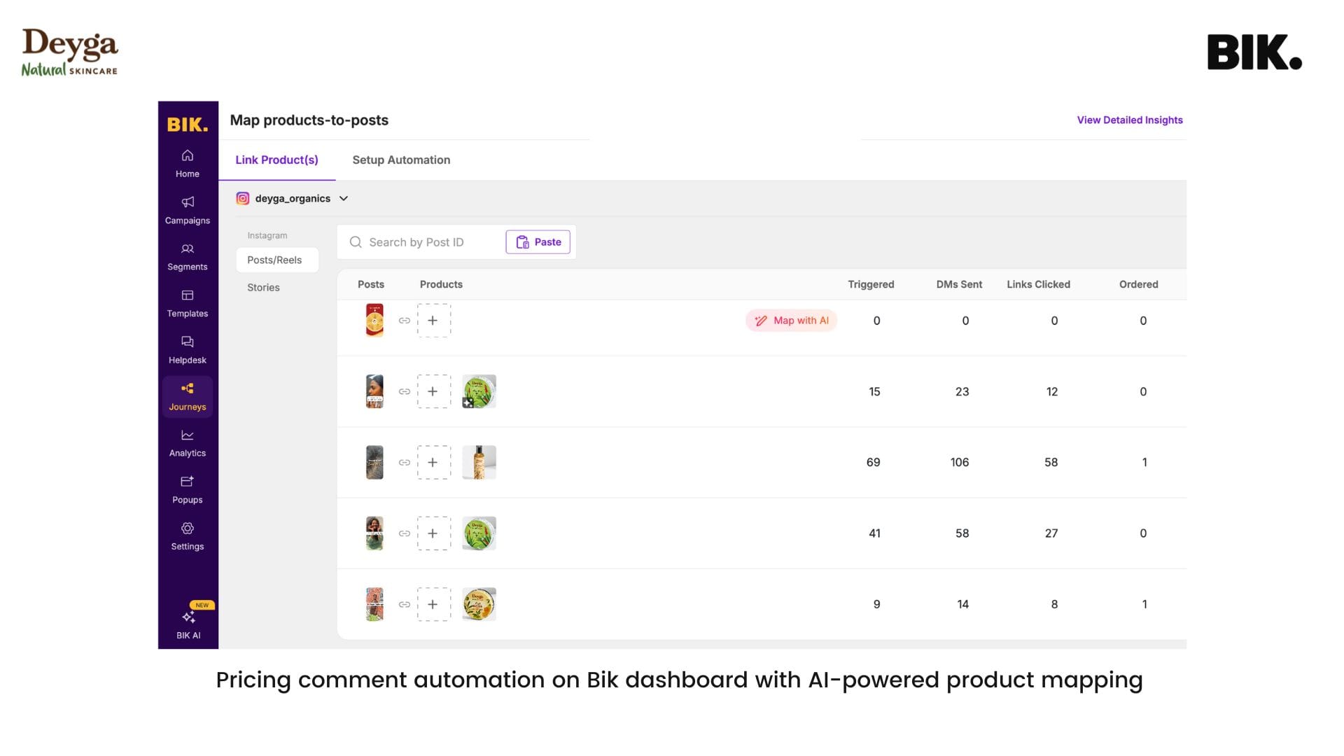Click Links Clicked value 27
Image resolution: width=1344 pixels, height=756 pixels.
tap(1051, 533)
